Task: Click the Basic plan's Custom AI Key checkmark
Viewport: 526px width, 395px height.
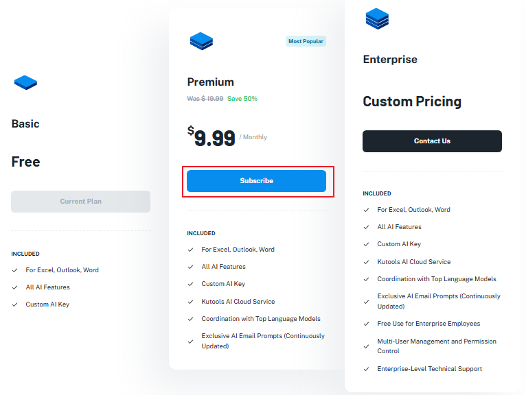Action: pyautogui.click(x=14, y=304)
